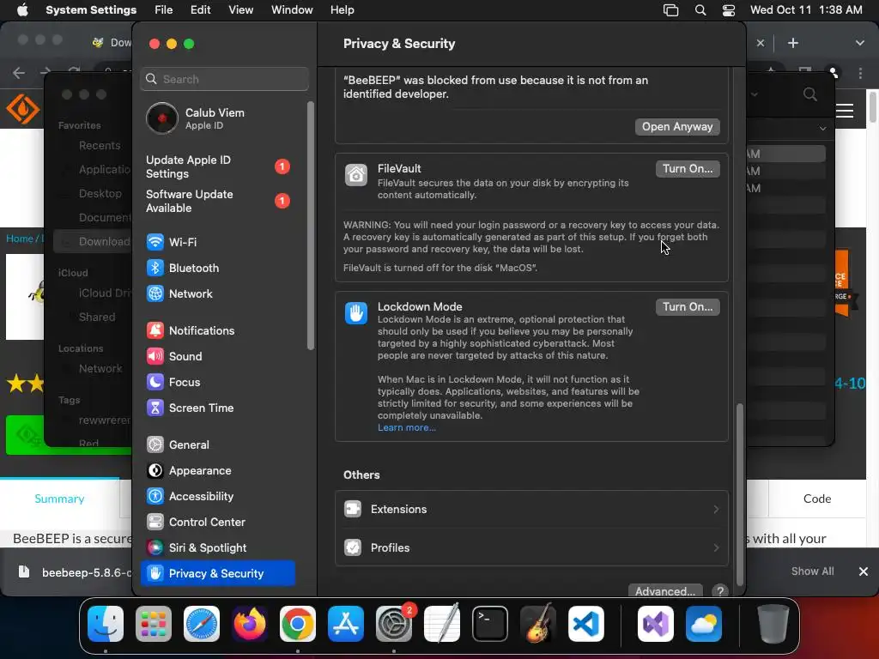Switch to Code tab on webpage
This screenshot has height=659, width=879.
817,499
